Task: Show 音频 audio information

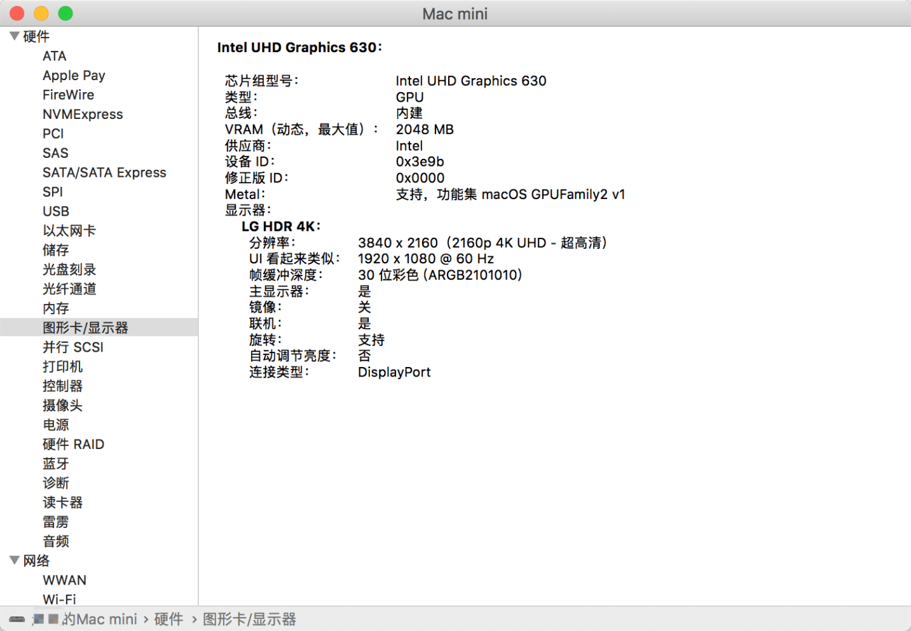Action: pos(56,541)
